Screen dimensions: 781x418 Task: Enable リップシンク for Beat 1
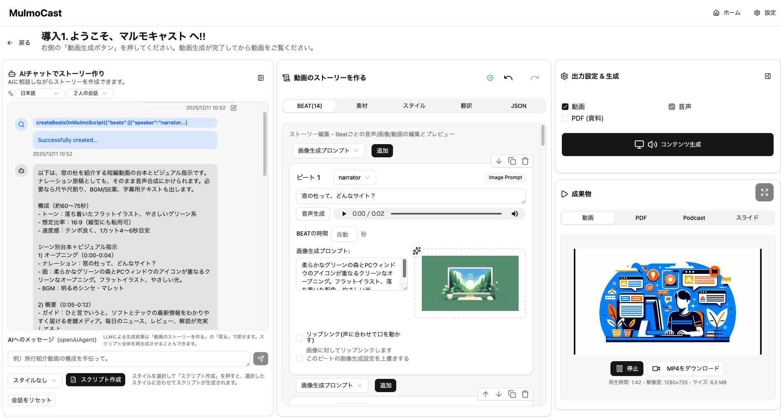coord(299,338)
